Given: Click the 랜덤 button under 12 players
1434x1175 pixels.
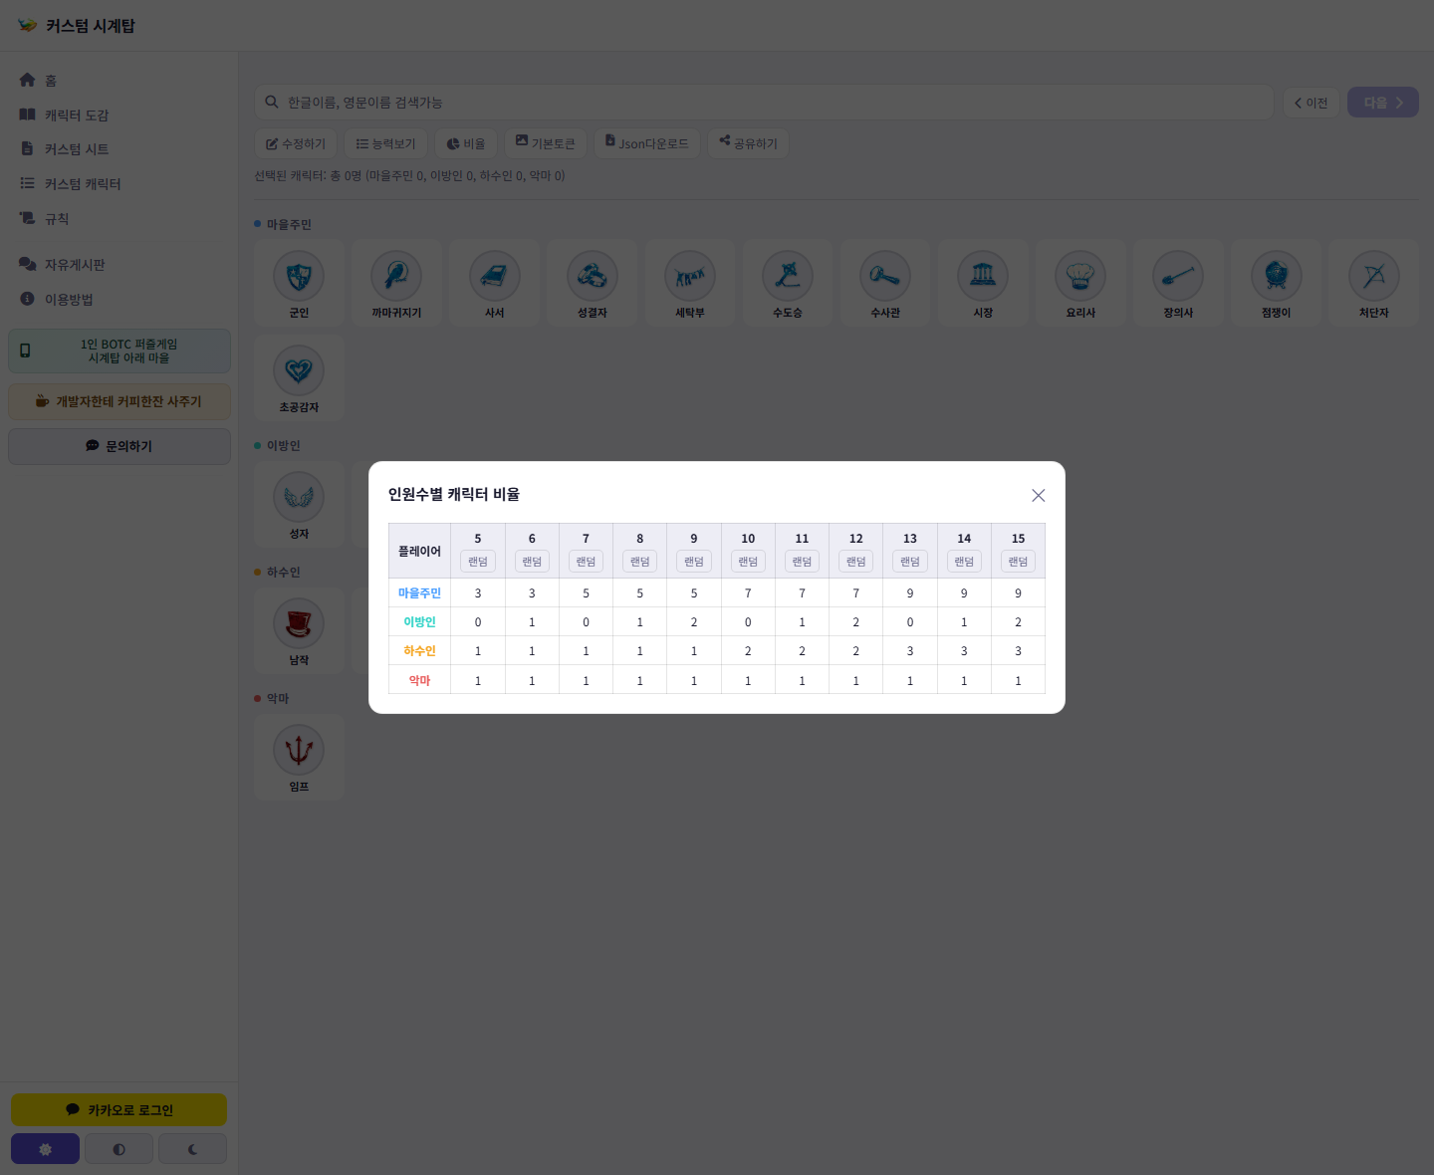Looking at the screenshot, I should pyautogui.click(x=856, y=562).
